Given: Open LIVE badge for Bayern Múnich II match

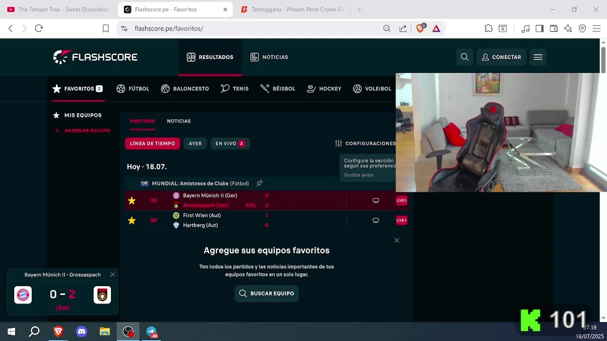Looking at the screenshot, I should click(401, 200).
